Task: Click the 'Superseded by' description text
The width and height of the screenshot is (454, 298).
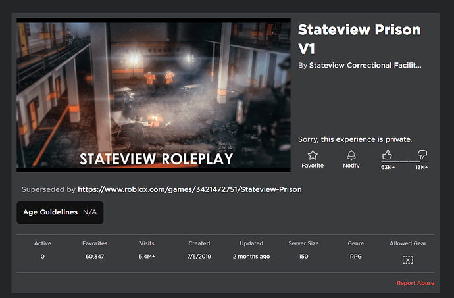Action: coord(48,189)
